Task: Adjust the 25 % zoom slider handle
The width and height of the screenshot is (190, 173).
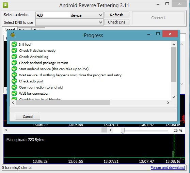Action: 123,130
